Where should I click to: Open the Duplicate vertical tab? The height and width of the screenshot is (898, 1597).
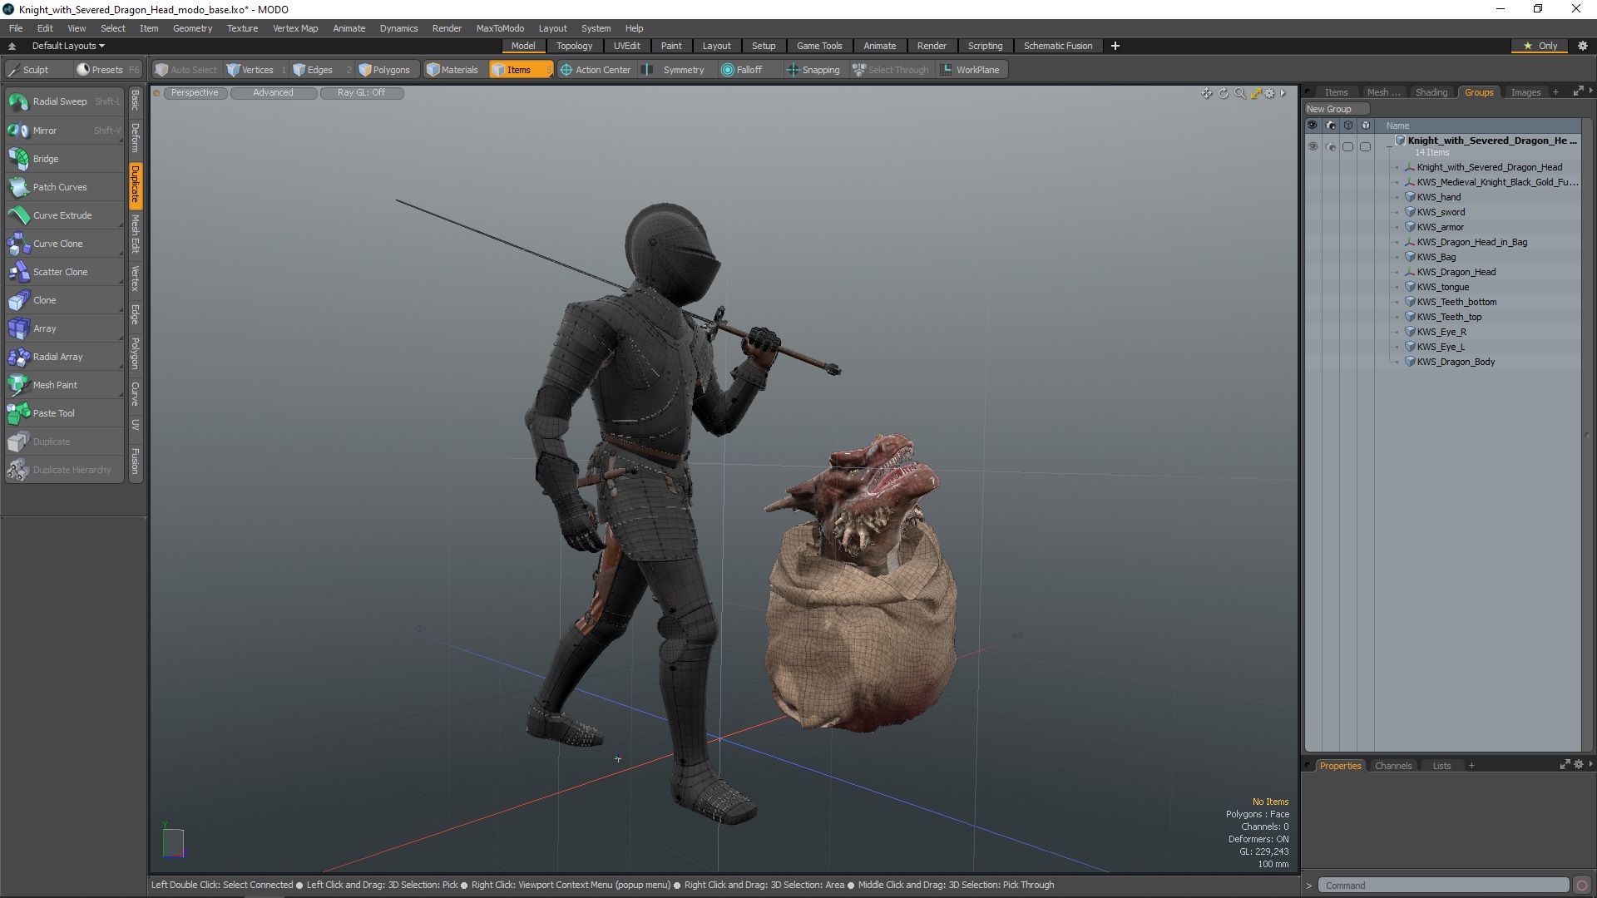pyautogui.click(x=135, y=185)
